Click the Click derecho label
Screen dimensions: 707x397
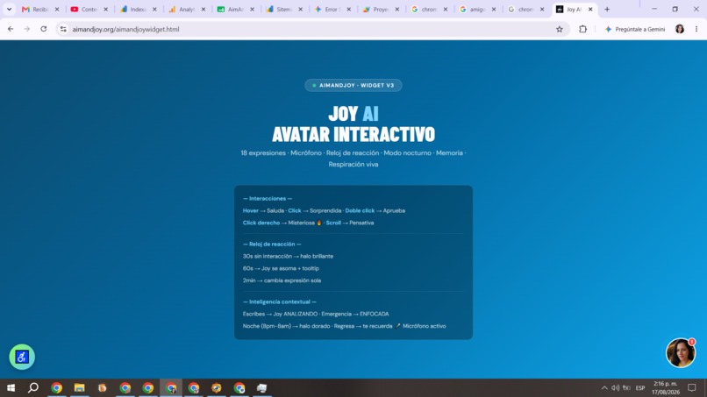[x=261, y=223]
